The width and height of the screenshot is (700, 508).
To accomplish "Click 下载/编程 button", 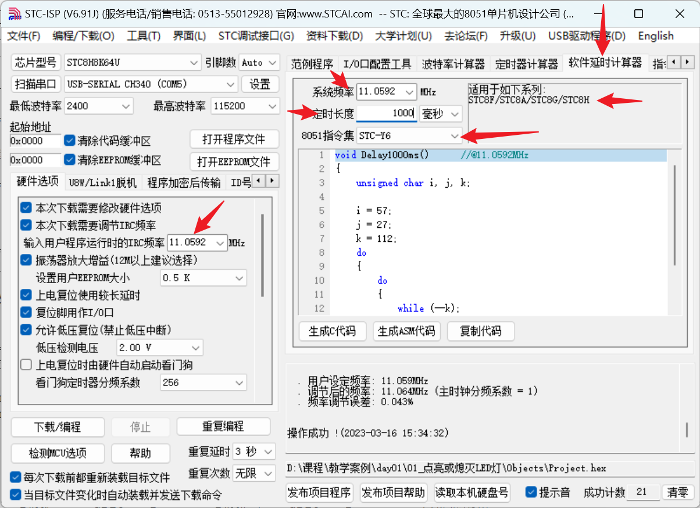I will pos(57,427).
